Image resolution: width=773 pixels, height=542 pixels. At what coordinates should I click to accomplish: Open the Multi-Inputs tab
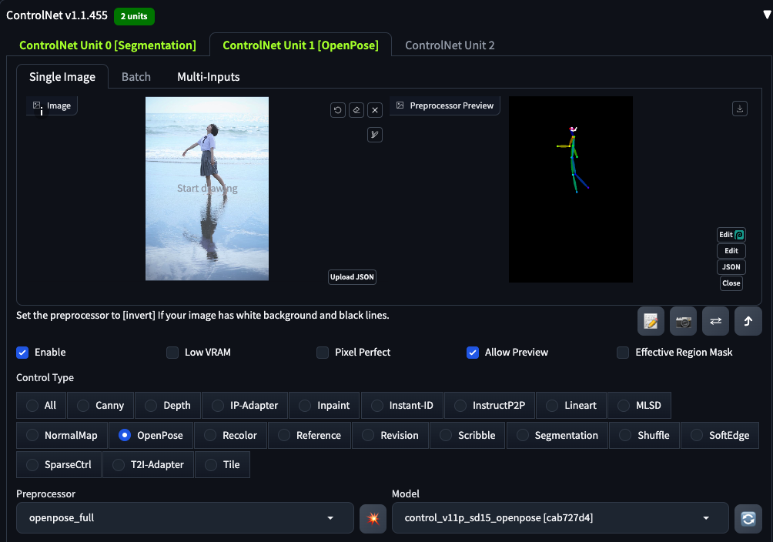(208, 77)
